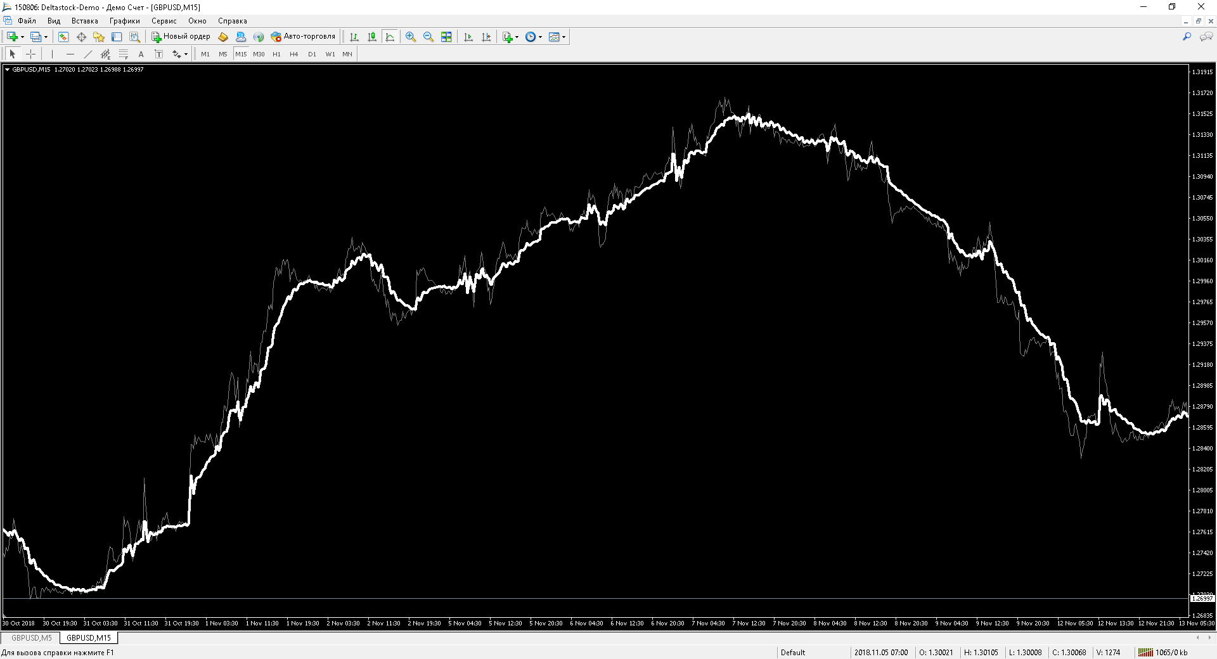
Task: Open the Data Window crosshair-target icon
Action: [81, 37]
